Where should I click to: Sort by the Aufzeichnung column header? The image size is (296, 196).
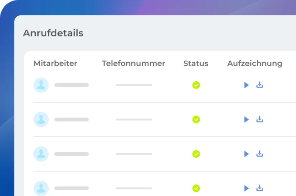click(x=254, y=64)
